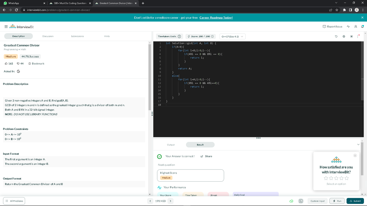This screenshot has height=206, width=367.
Task: Switch to the Output tab
Action: [x=171, y=145]
